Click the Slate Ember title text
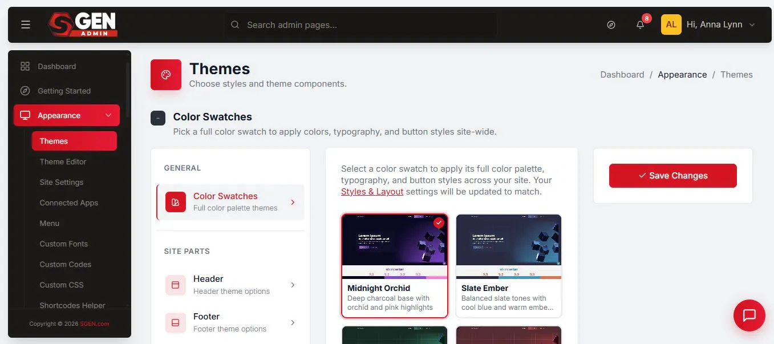Viewport: 774px width, 344px height. 485,288
